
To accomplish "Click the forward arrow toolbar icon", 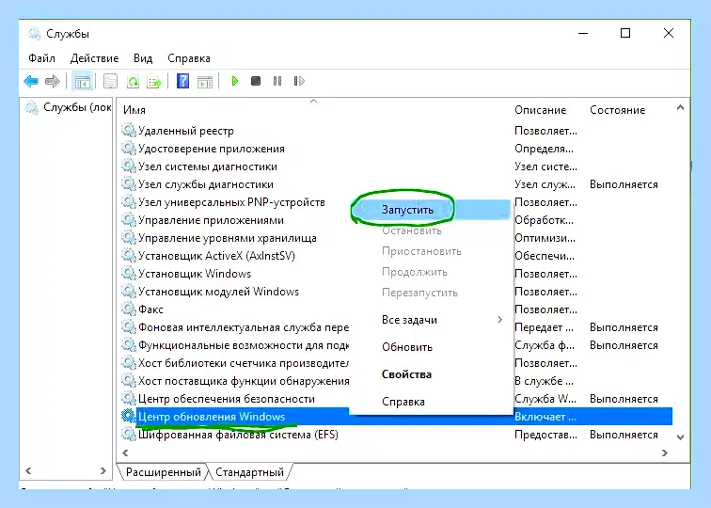I will click(53, 82).
